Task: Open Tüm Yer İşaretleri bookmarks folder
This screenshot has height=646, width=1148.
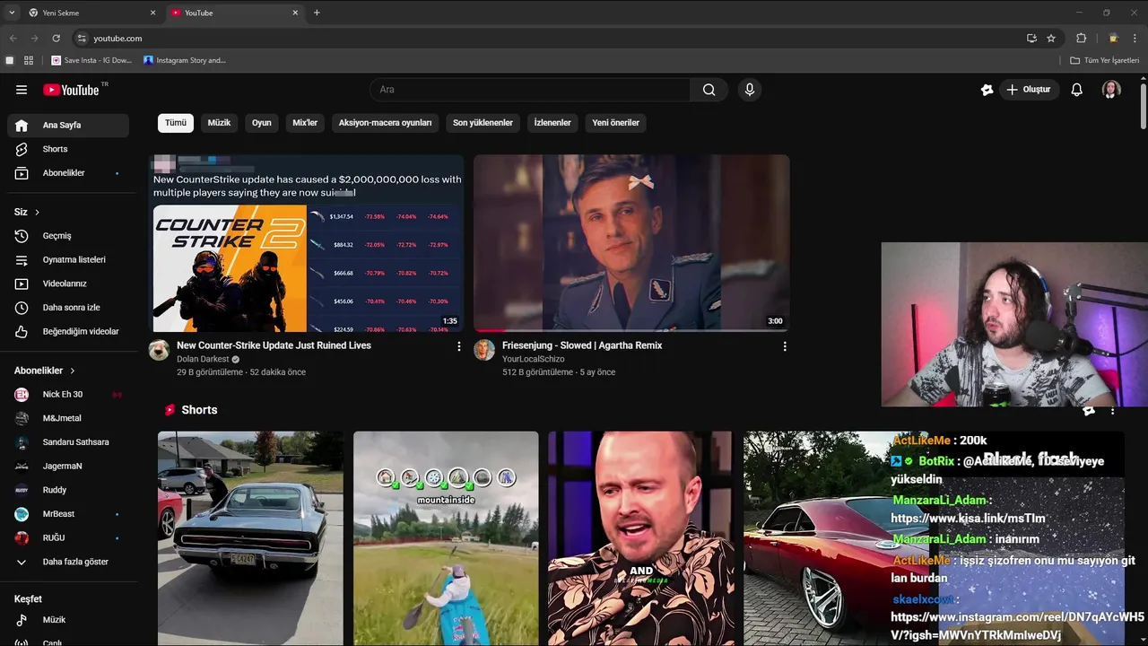Action: coord(1105,60)
